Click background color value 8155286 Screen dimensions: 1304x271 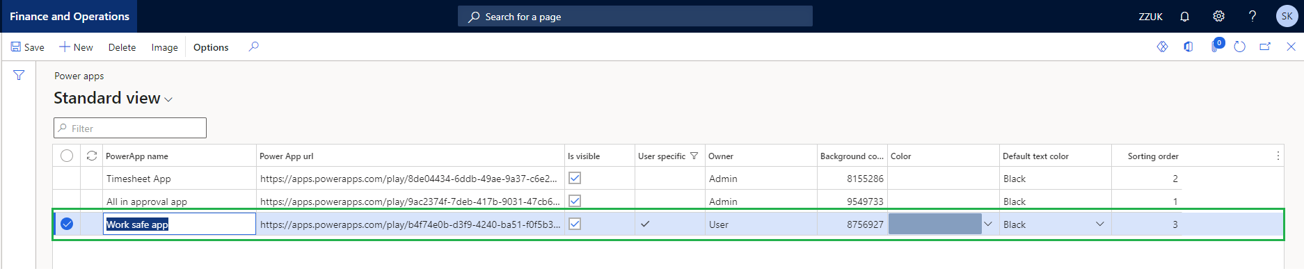tap(865, 179)
